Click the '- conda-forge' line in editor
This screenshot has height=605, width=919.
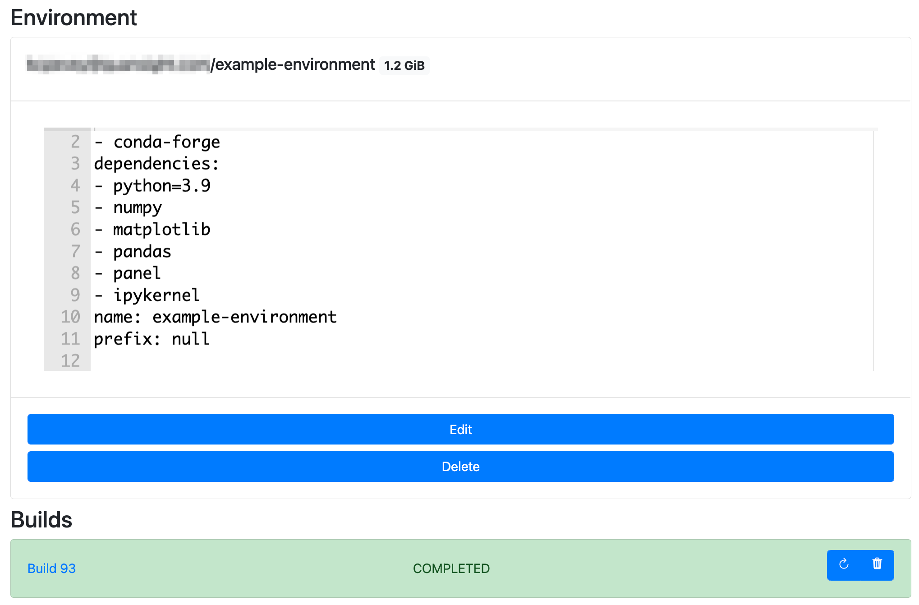[x=157, y=142]
